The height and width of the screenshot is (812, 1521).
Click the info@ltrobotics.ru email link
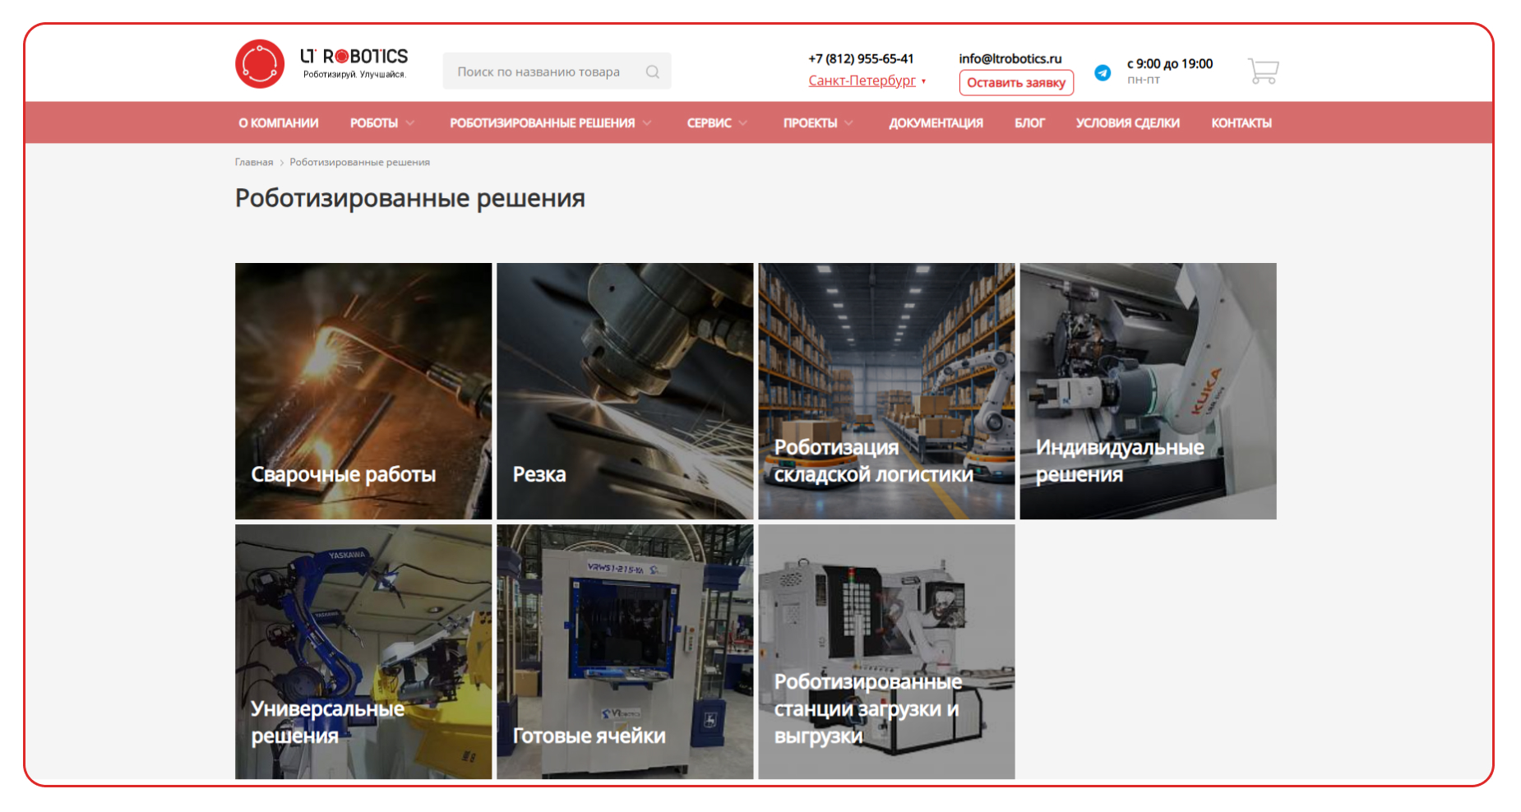pos(1010,59)
